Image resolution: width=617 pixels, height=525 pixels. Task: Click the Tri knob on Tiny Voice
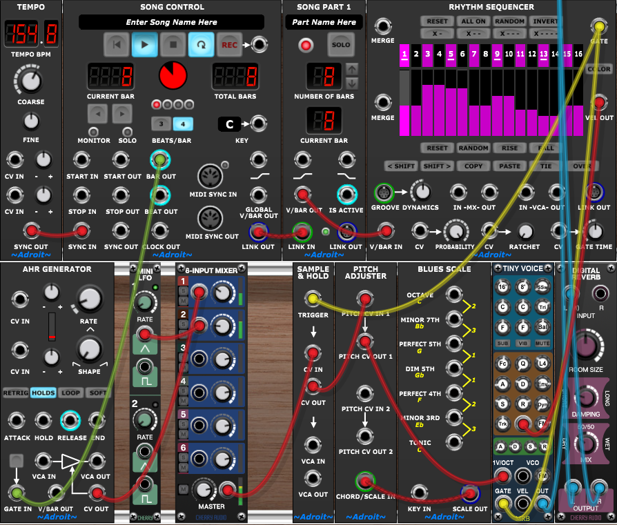[542, 307]
